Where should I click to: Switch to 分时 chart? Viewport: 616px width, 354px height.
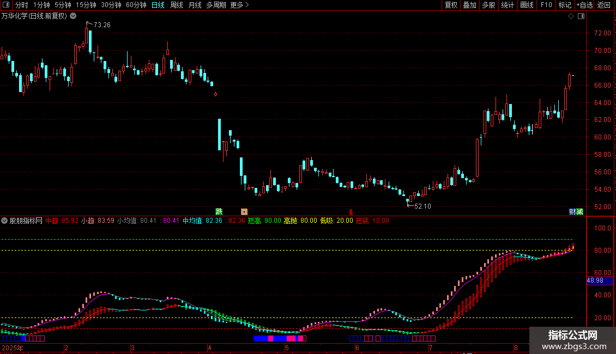click(22, 5)
